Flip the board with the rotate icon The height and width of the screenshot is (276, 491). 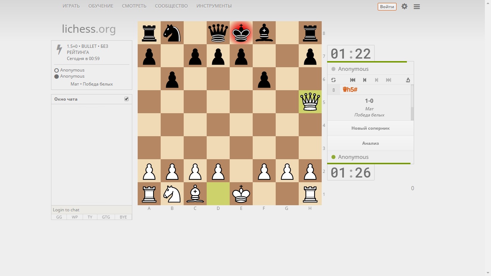point(334,80)
